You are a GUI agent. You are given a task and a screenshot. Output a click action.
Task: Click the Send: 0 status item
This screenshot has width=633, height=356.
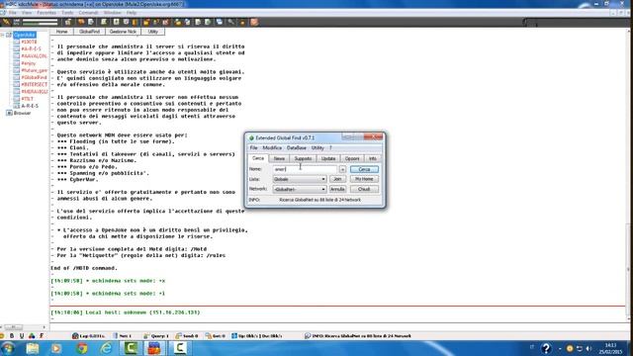click(x=187, y=336)
